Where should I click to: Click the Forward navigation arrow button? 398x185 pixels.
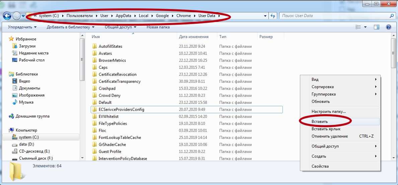coord(16,16)
